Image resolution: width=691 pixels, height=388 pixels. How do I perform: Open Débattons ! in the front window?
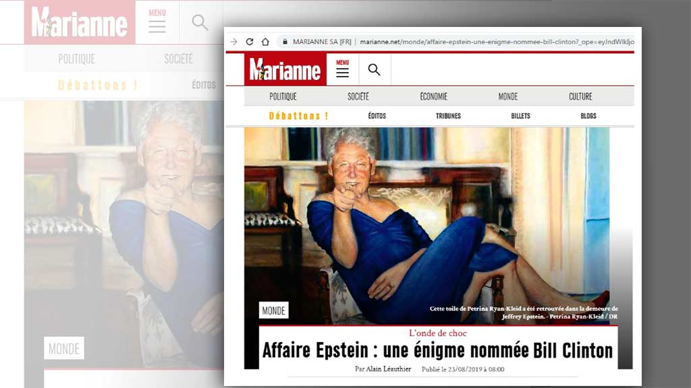[x=299, y=116]
